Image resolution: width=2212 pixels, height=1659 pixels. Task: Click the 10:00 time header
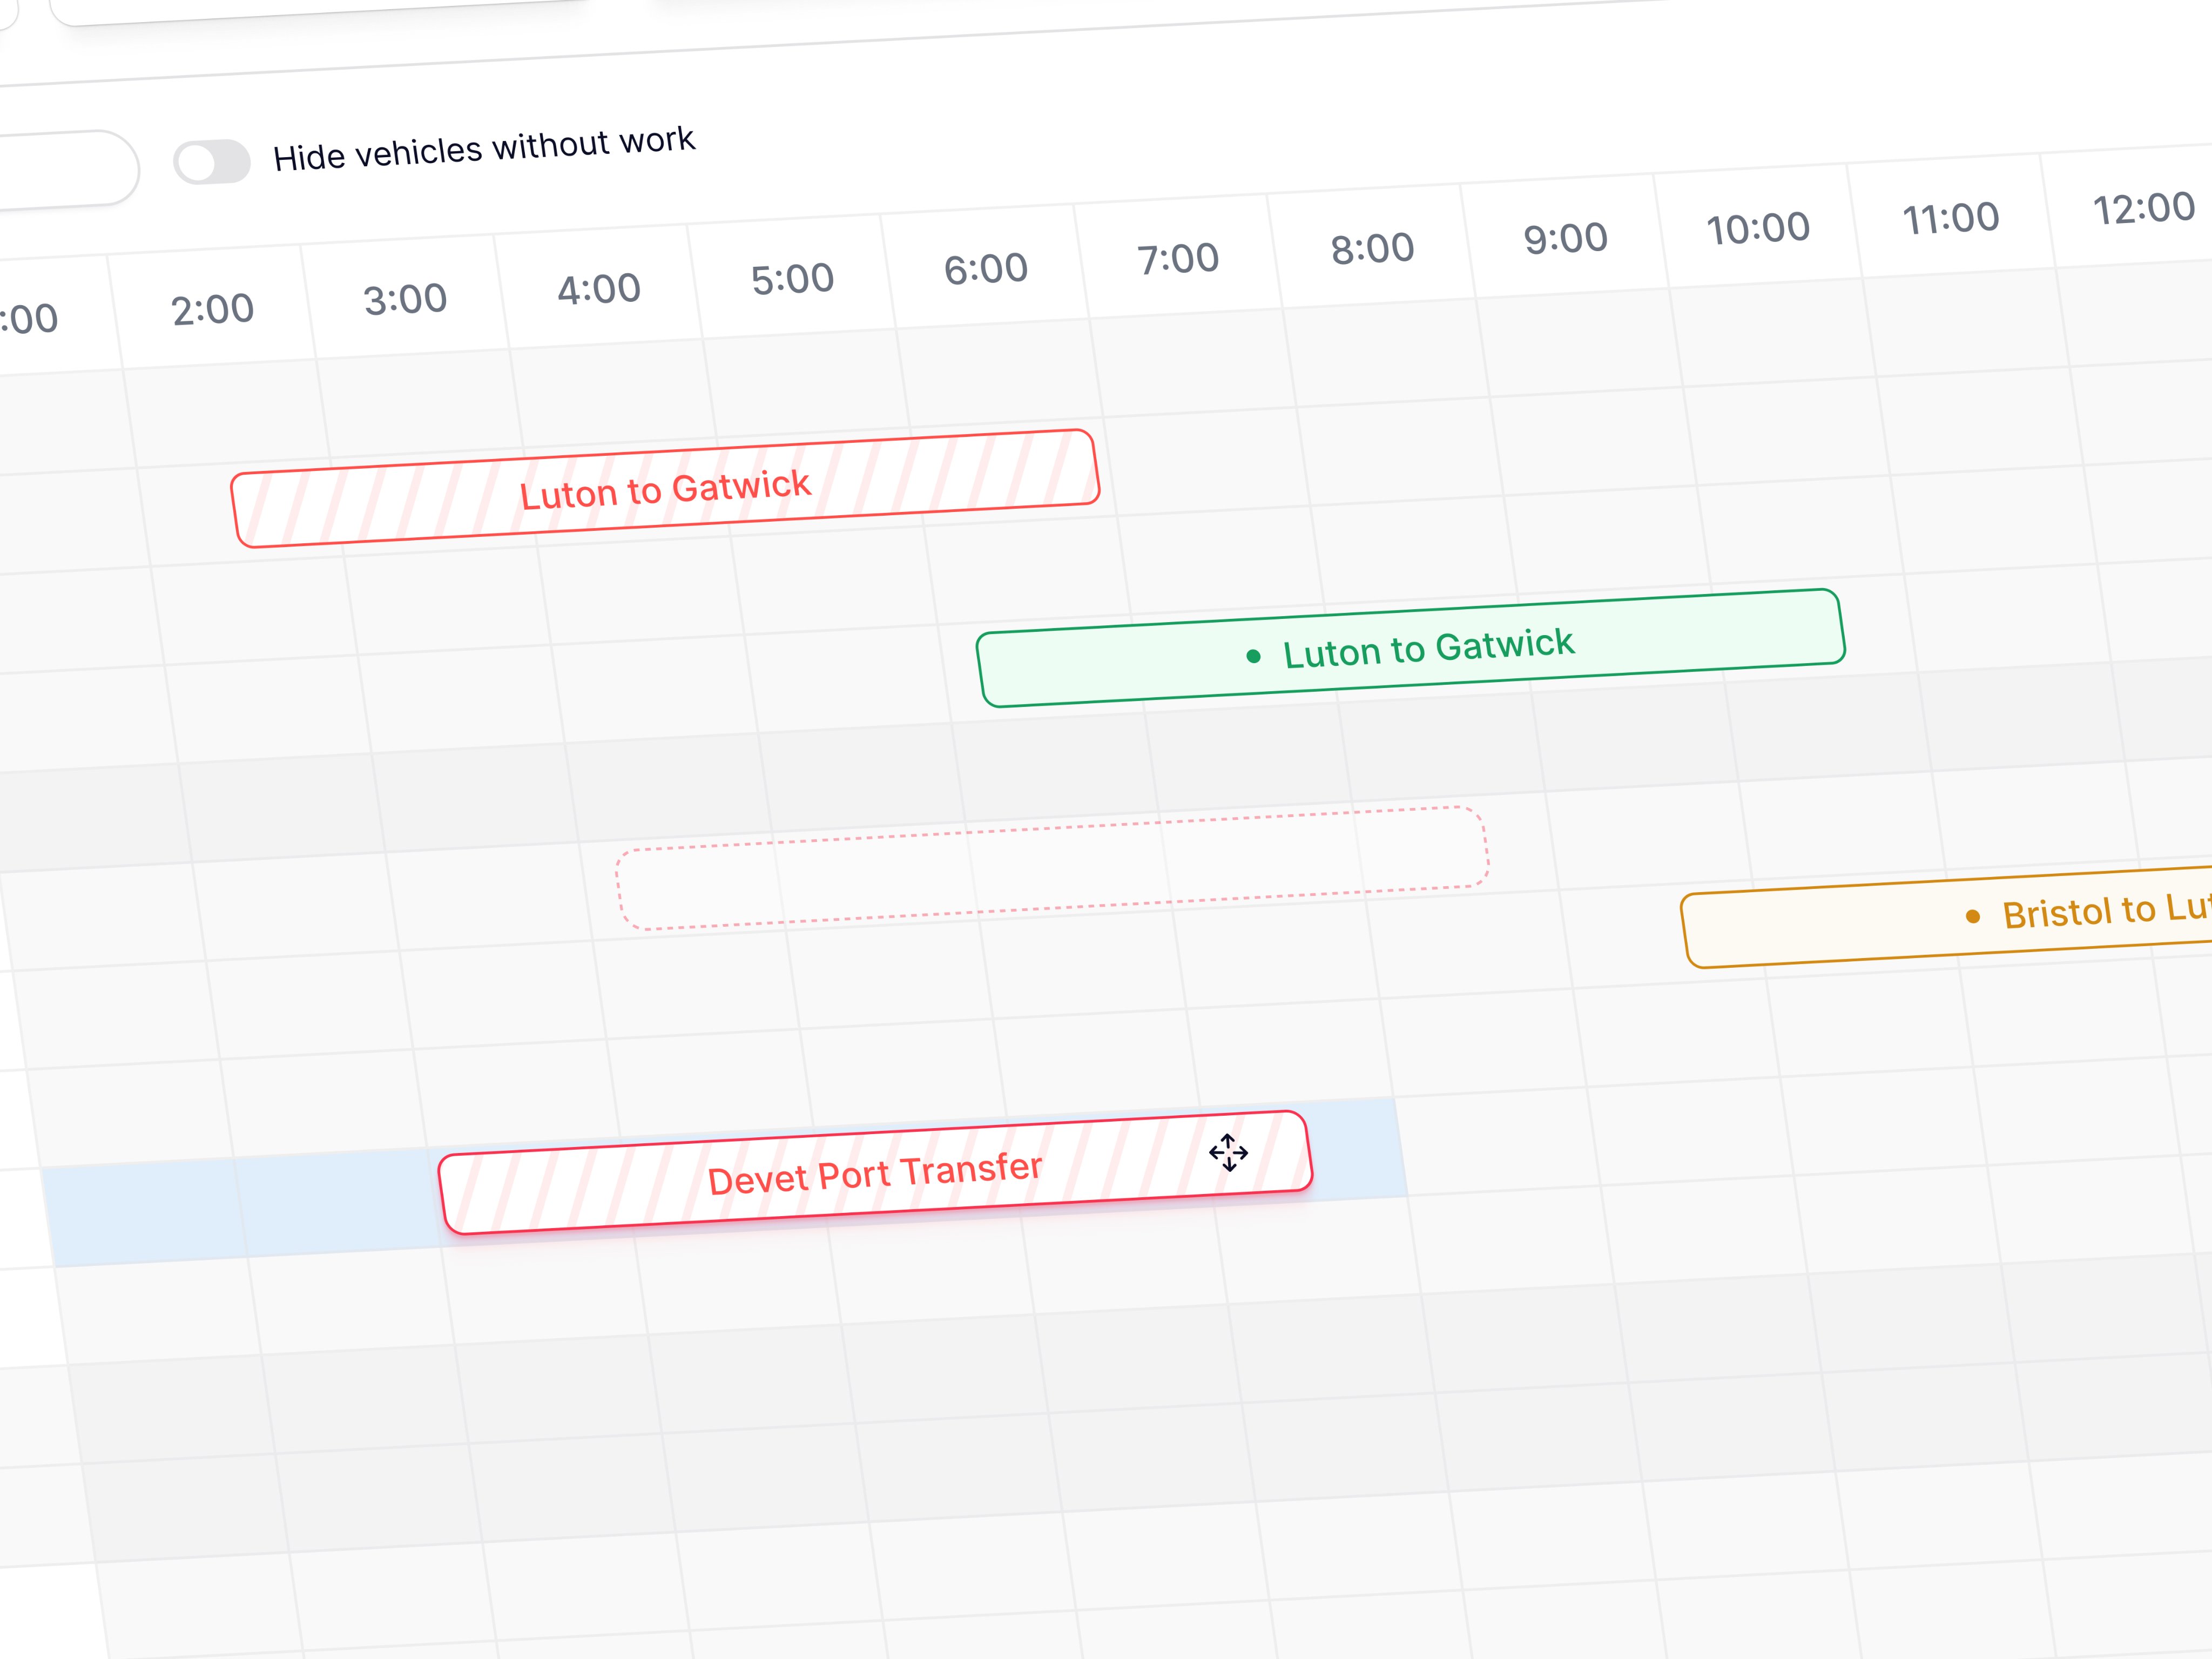(x=1758, y=229)
